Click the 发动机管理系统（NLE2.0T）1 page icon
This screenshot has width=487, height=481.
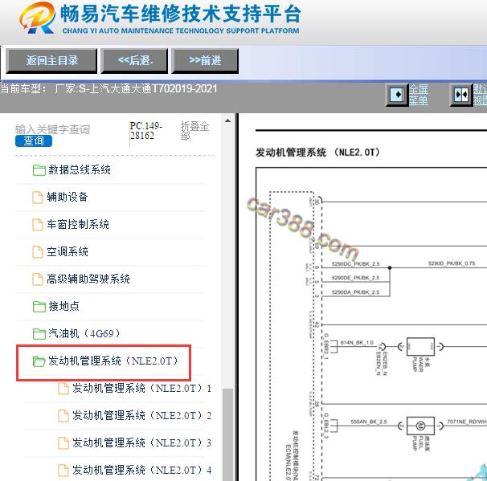pos(63,389)
